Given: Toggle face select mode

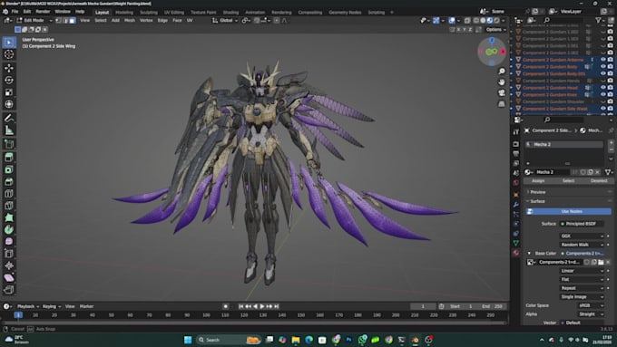Looking at the screenshot, I should 73,21.
